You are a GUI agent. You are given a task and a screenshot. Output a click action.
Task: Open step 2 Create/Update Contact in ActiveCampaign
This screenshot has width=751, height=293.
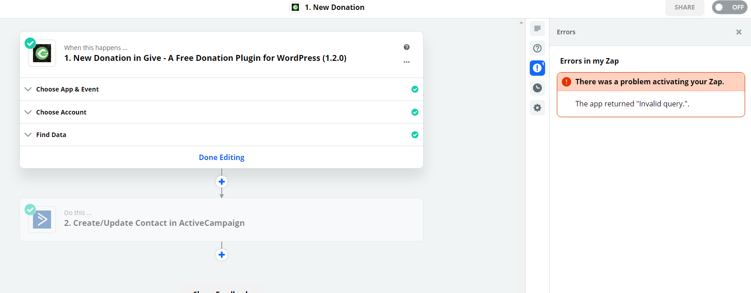pos(221,220)
